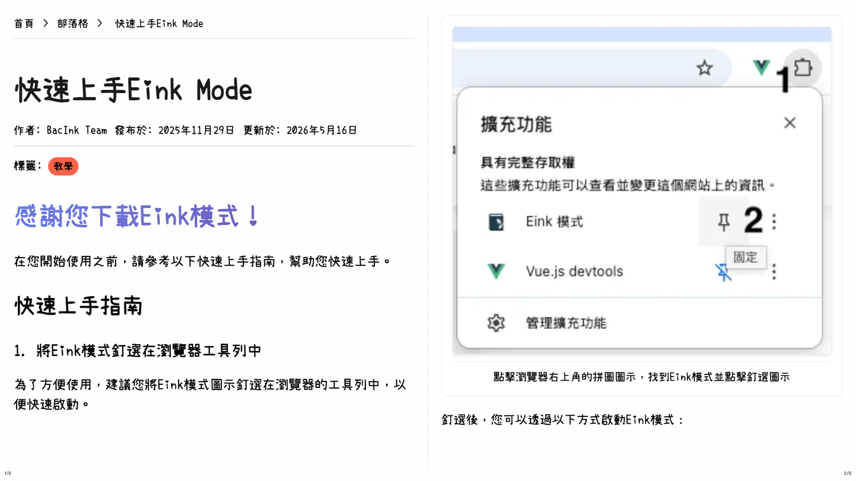The image size is (856, 481).
Task: Click page indicator 1/6
Action: coord(7,473)
